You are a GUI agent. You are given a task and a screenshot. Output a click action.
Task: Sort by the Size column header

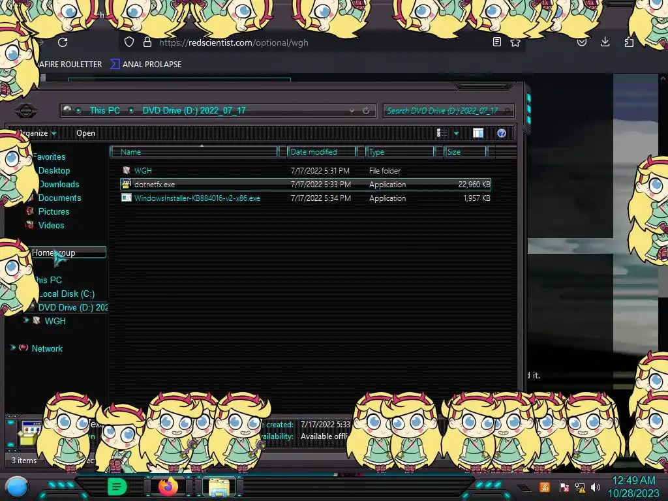(466, 151)
